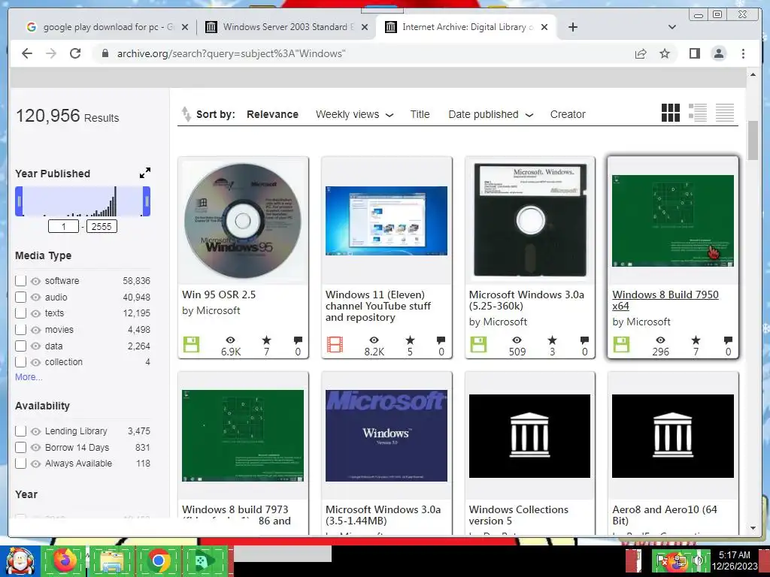Reload the archive.org page

tap(75, 53)
